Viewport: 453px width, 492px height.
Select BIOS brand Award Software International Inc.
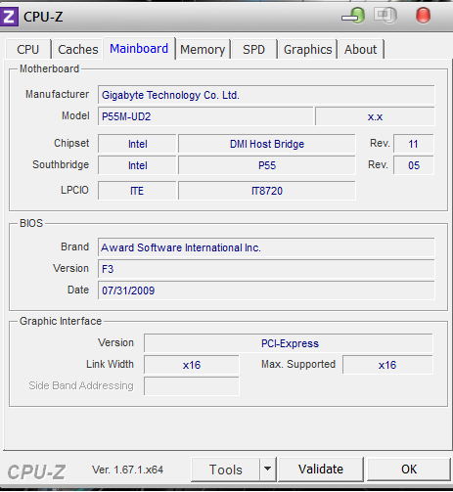coord(266,247)
